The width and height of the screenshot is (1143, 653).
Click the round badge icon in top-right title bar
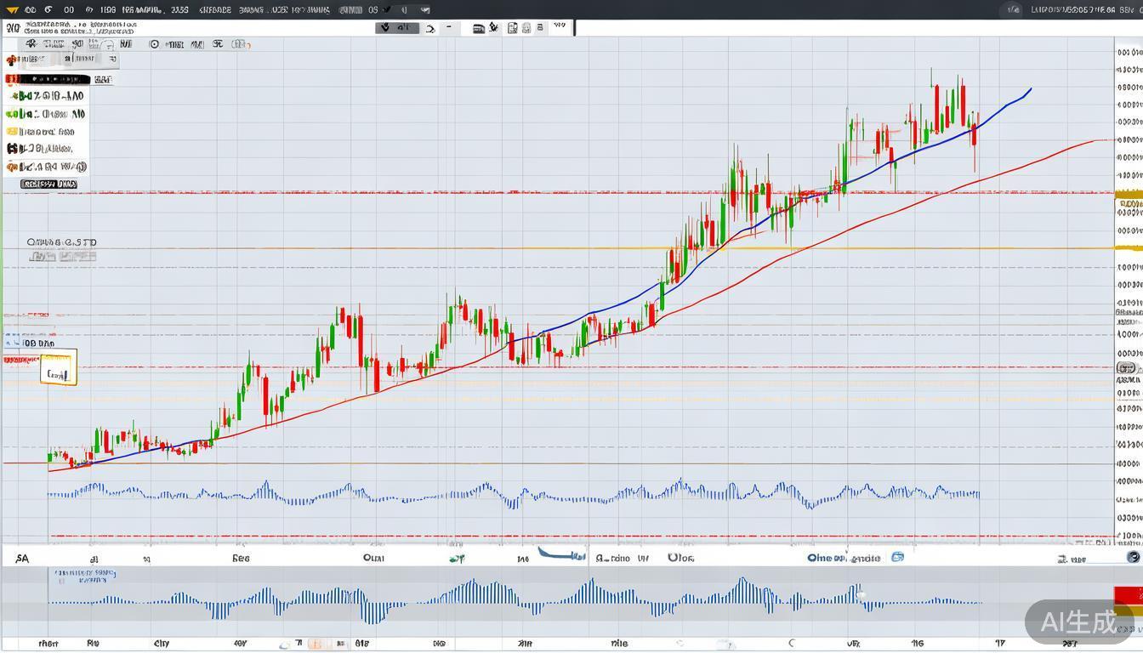(x=1012, y=9)
